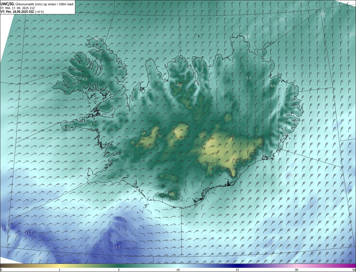Select the 'IT: Mið. 17. 09. 2025 21Z' line
356x272 pixels.
click(18, 8)
